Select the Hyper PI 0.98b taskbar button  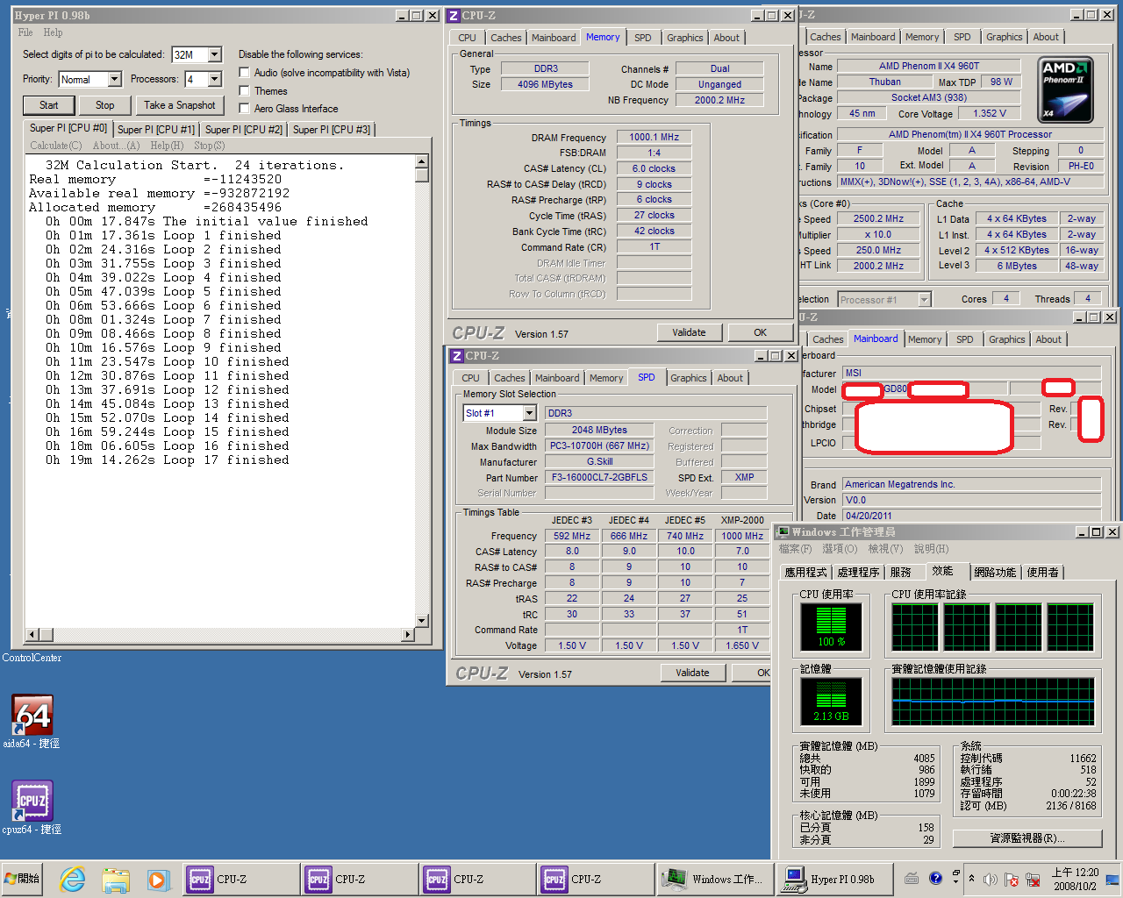[835, 879]
